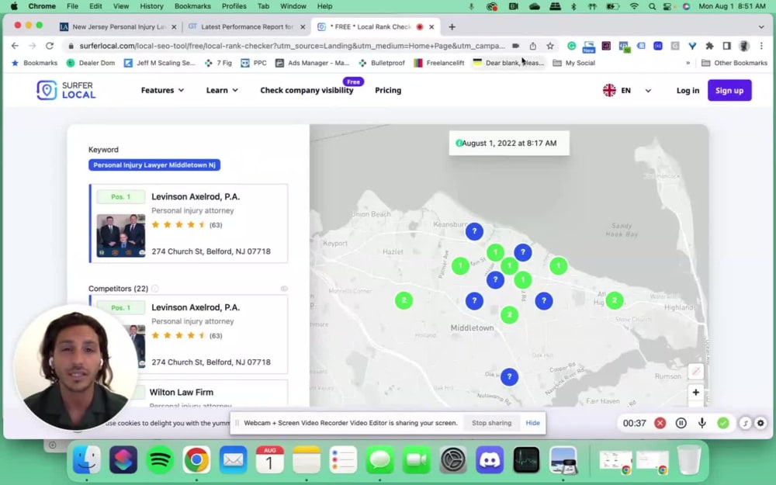Viewport: 776px width, 485px height.
Task: Open the Ads Manager bookmark
Action: 312,63
